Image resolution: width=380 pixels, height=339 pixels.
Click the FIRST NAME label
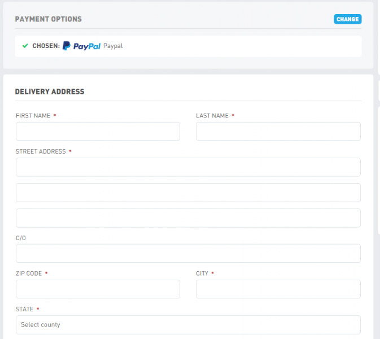point(33,116)
